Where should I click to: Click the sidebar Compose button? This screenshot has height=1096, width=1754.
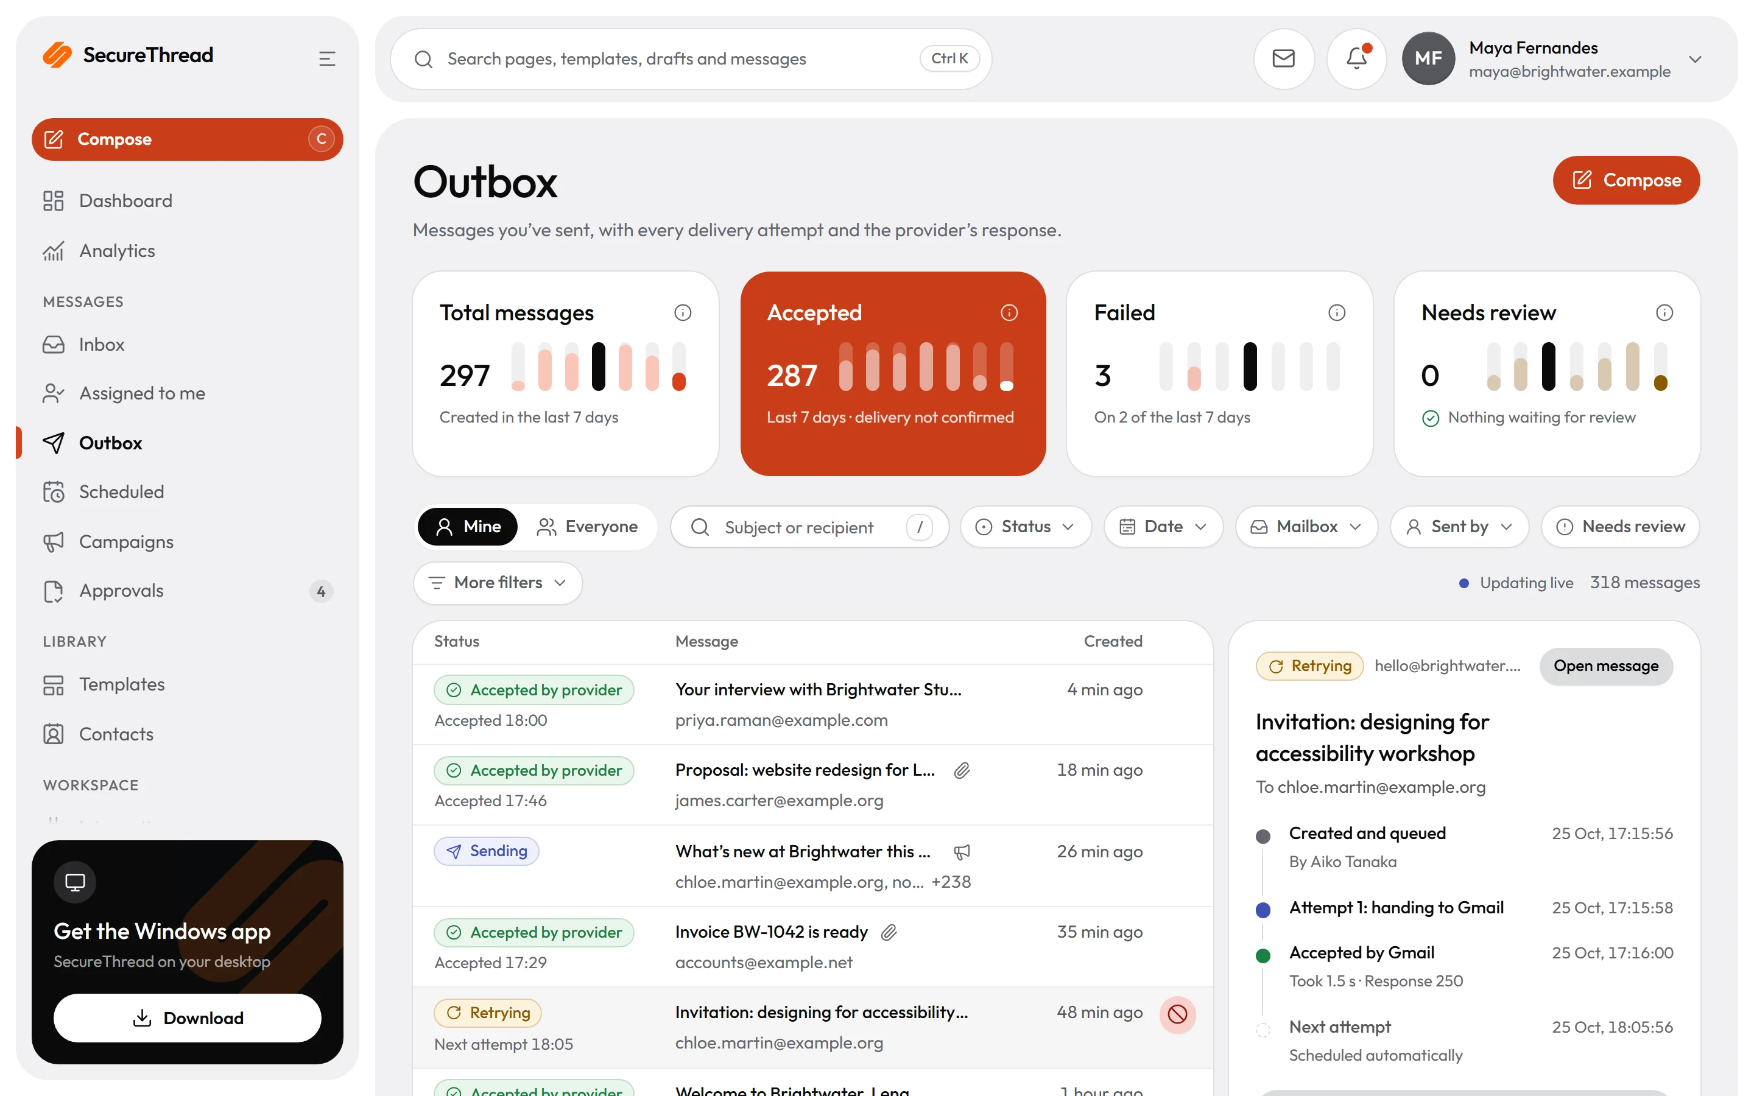point(187,139)
